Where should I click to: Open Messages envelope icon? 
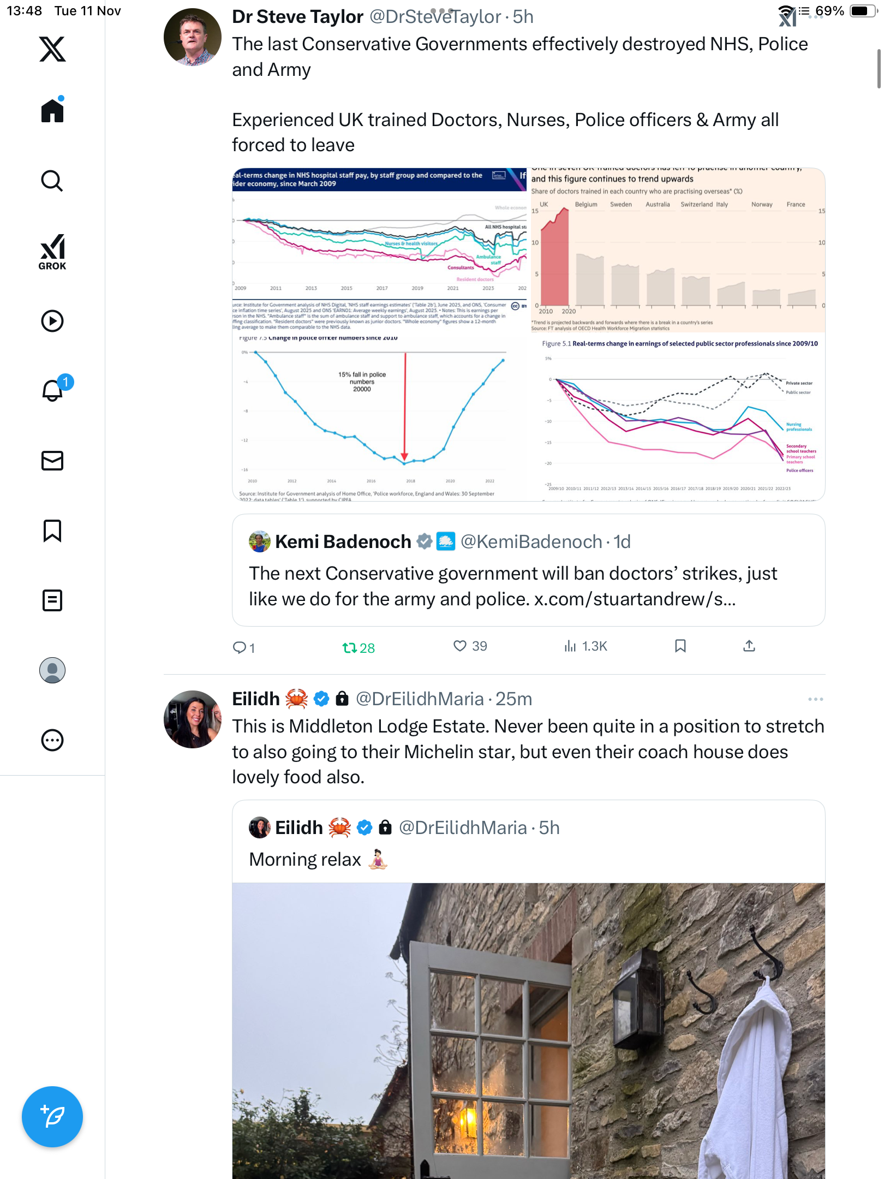52,461
